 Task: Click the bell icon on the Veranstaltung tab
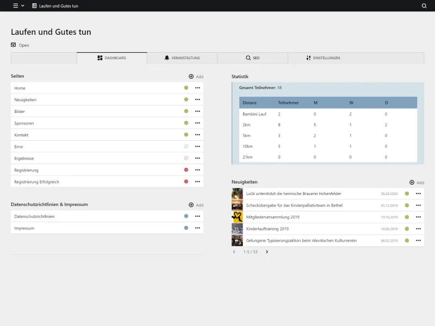pyautogui.click(x=167, y=58)
